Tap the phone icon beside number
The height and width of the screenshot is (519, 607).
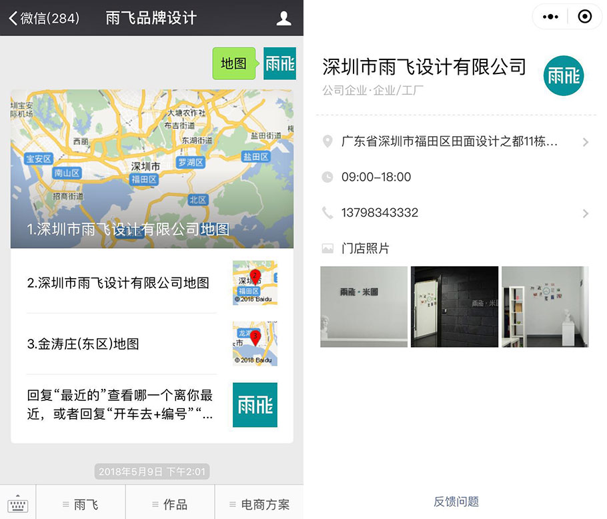pos(328,213)
